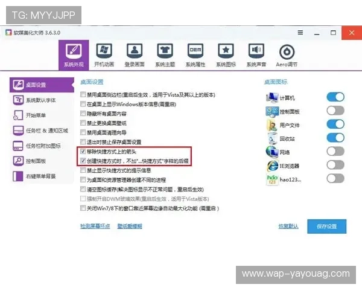The width and height of the screenshot is (362, 290).
Task: Select 控制面板 in the sidebar
Action: pos(42,161)
